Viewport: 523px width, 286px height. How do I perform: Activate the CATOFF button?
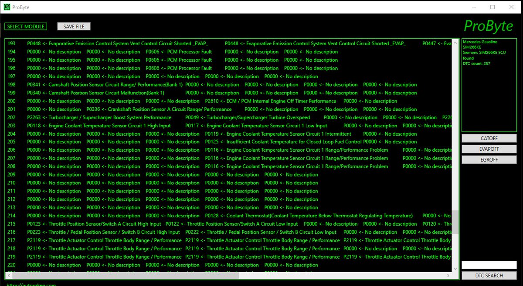[489, 138]
